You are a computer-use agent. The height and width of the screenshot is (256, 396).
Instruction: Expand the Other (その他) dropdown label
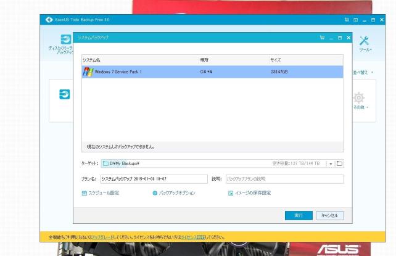[x=361, y=107]
